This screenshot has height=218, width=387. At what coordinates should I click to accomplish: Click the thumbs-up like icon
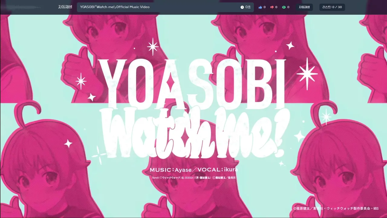coord(260,7)
